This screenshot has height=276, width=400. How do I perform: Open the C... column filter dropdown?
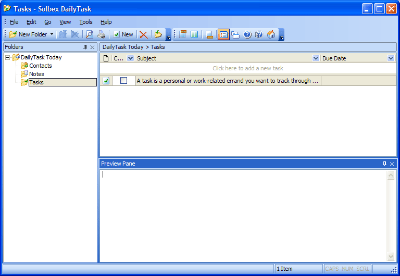130,58
